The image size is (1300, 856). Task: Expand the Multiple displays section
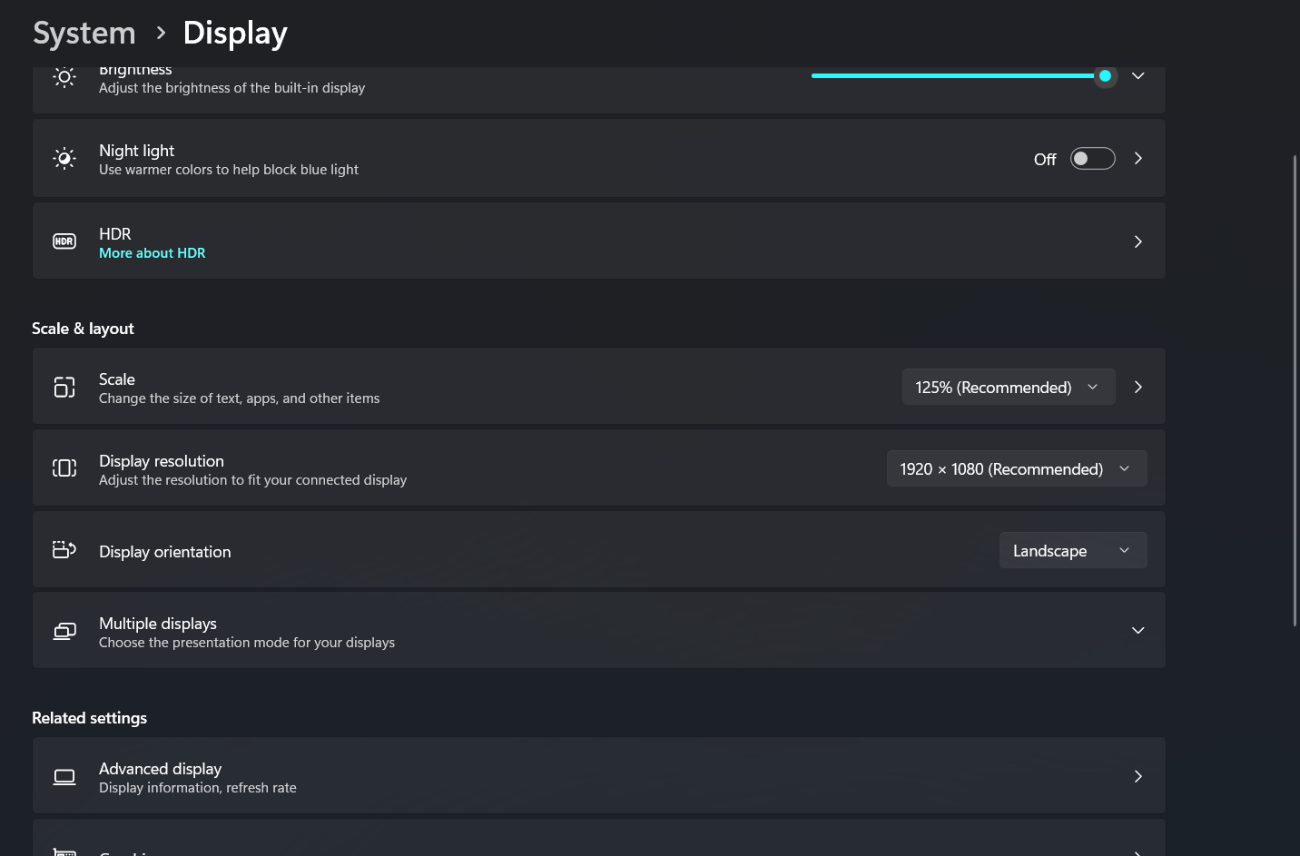1137,631
